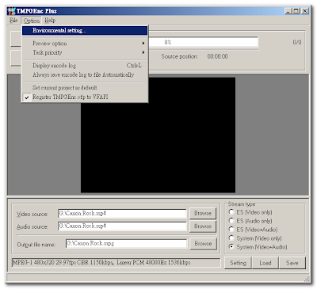Browse for the Audio source file

point(203,226)
